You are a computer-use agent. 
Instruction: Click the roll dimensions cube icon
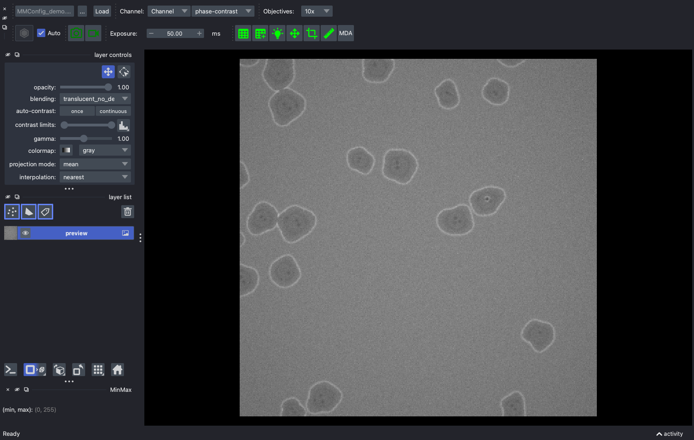(x=59, y=370)
